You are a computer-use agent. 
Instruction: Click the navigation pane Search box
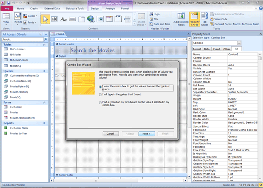point(23,39)
